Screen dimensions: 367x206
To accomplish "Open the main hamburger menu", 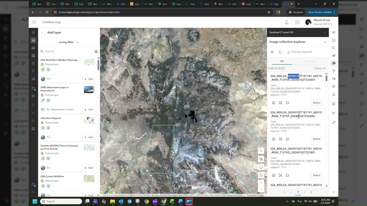I will (x=34, y=22).
